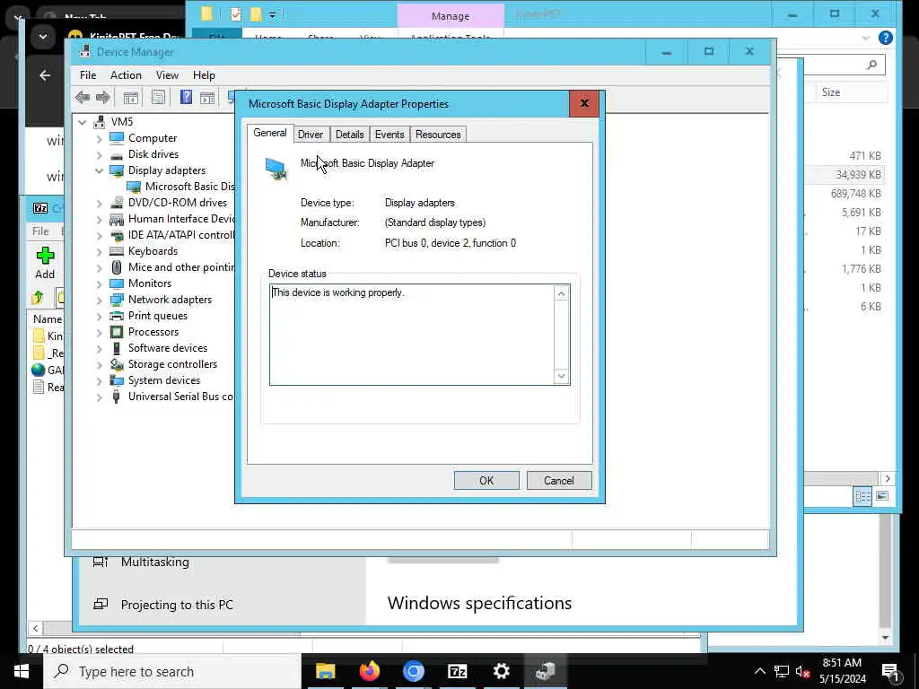Viewport: 919px width, 689px height.
Task: Switch to the Resources tab
Action: click(438, 135)
